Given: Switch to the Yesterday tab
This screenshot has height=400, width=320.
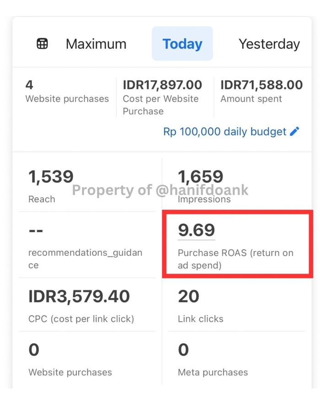Looking at the screenshot, I should pos(269,44).
